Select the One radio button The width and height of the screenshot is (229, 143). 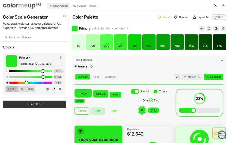coord(140,100)
